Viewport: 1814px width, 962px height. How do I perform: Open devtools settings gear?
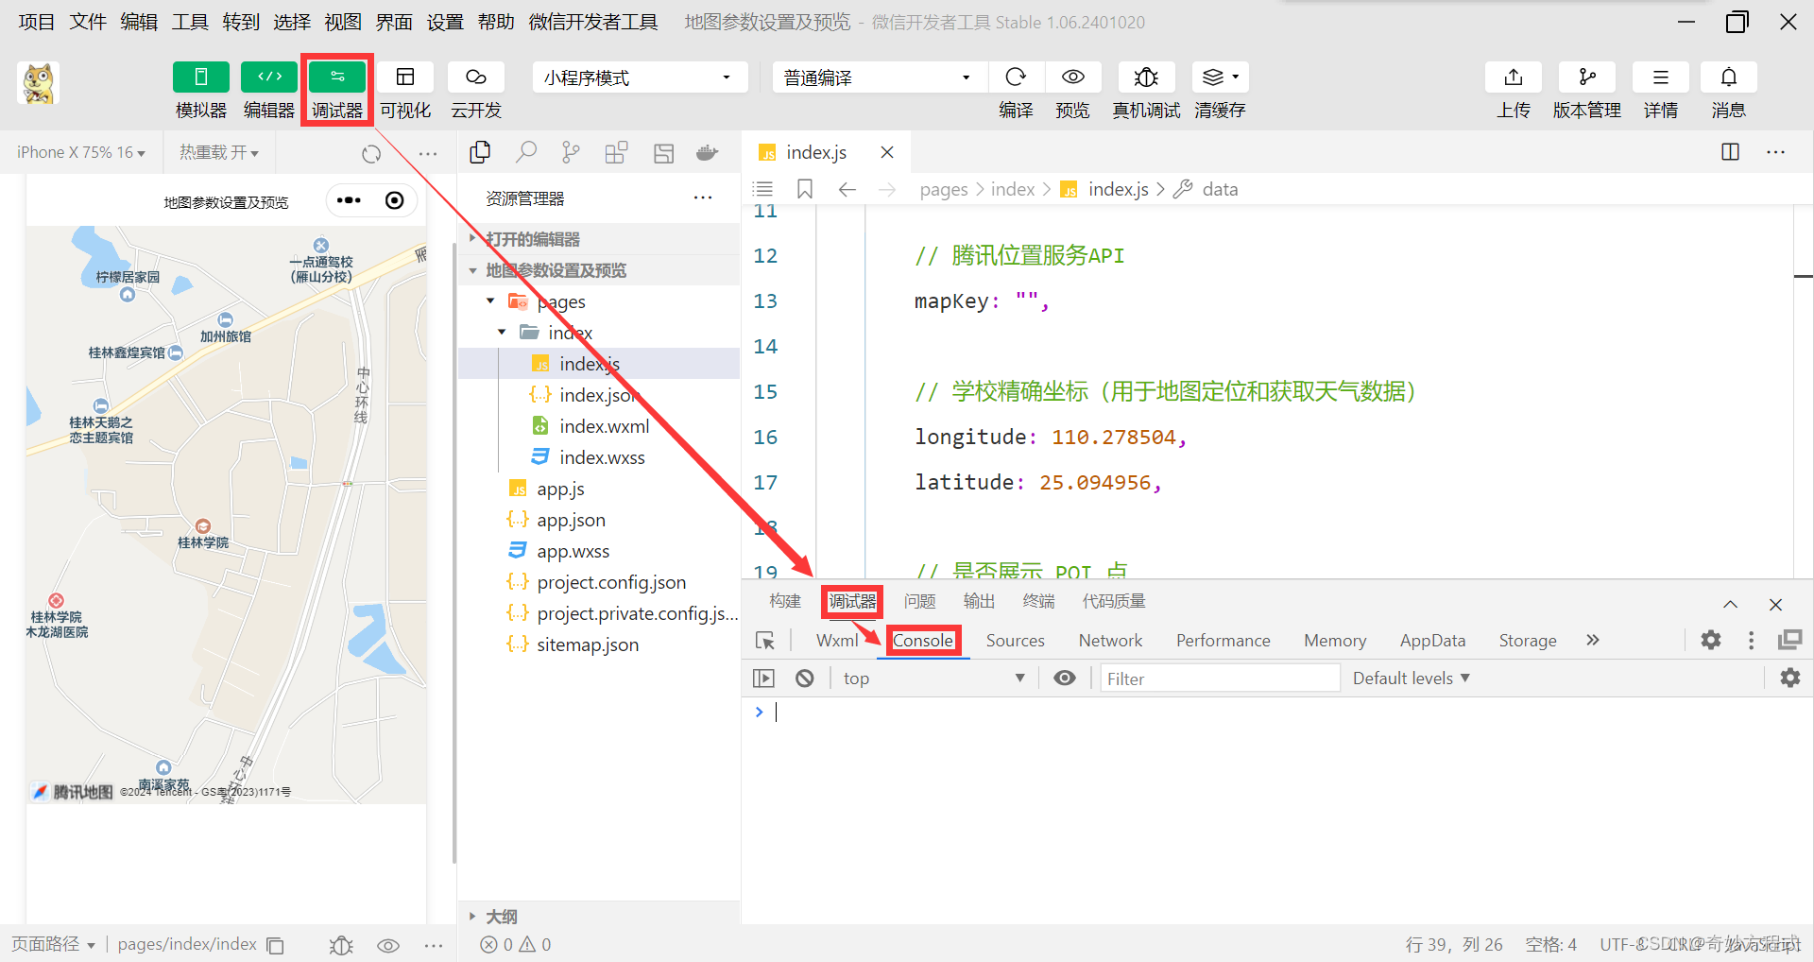pos(1711,640)
